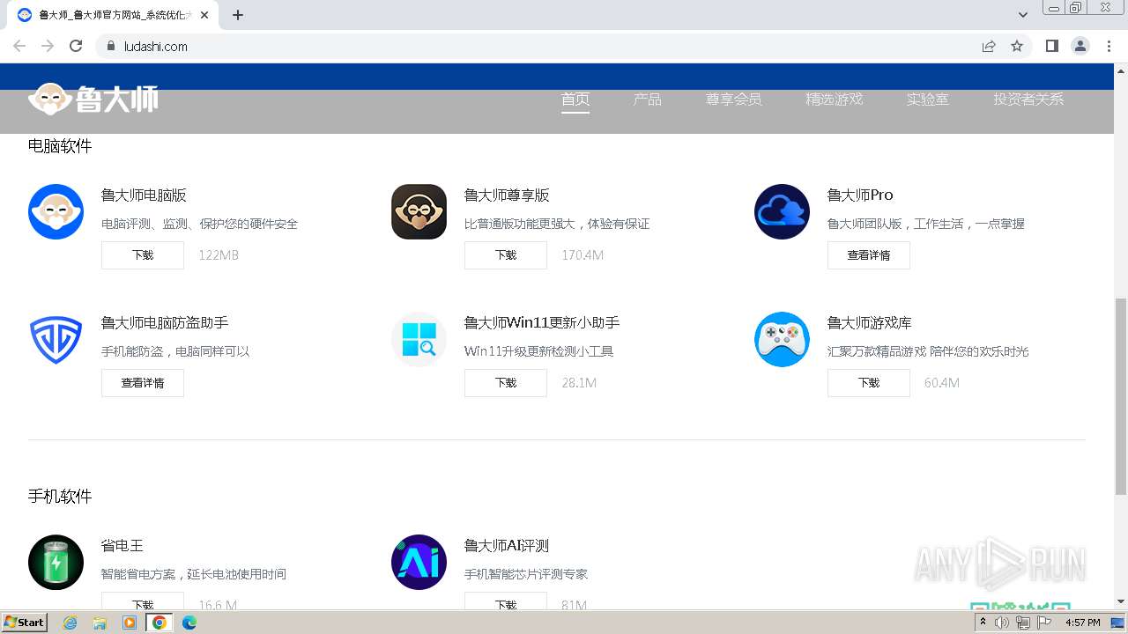Image resolution: width=1128 pixels, height=634 pixels.
Task: Expand the tab search dropdown
Action: click(x=1023, y=15)
